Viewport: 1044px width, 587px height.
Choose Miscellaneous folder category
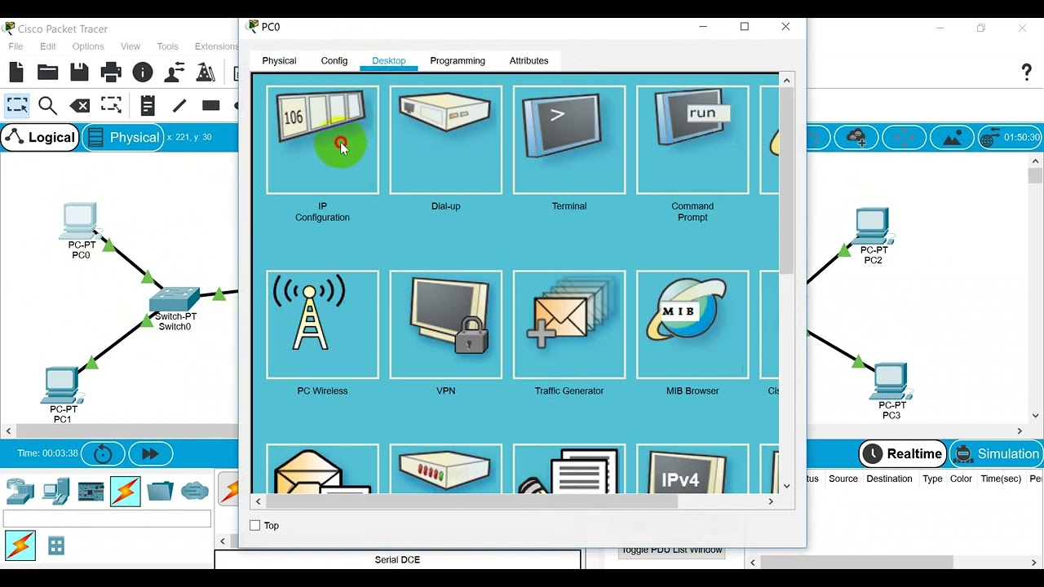pyautogui.click(x=161, y=491)
